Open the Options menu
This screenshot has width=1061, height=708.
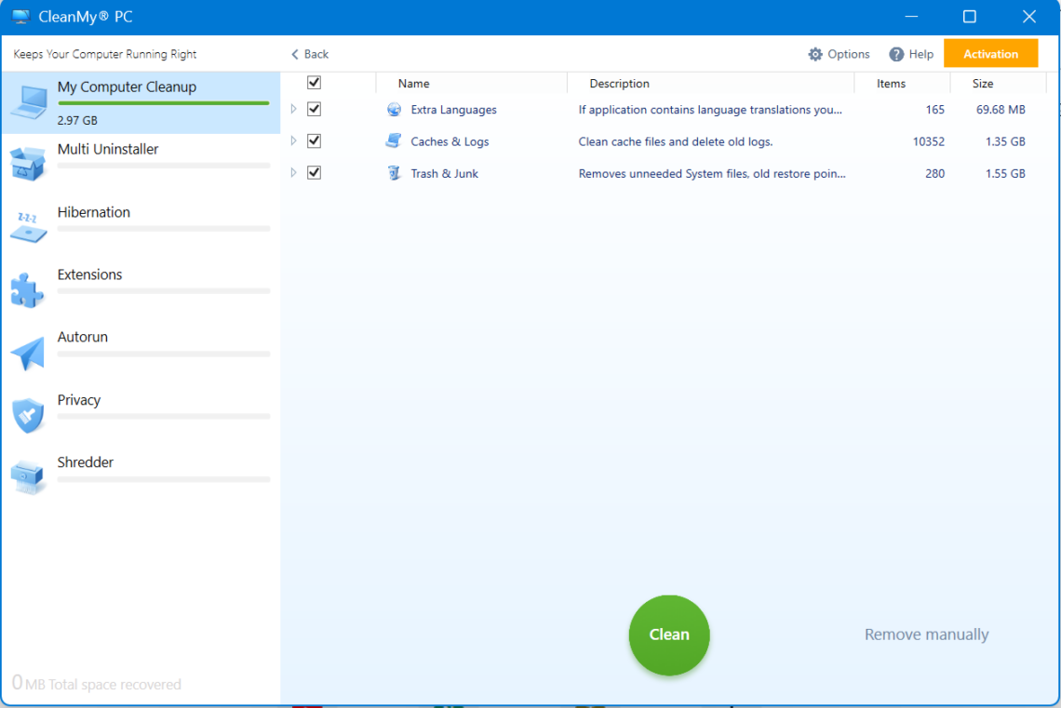[838, 53]
